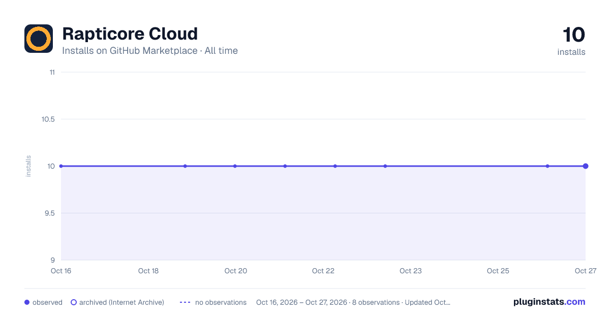Click the Oct 18 x-axis label
Screen dimensions: 610x320
[148, 271]
